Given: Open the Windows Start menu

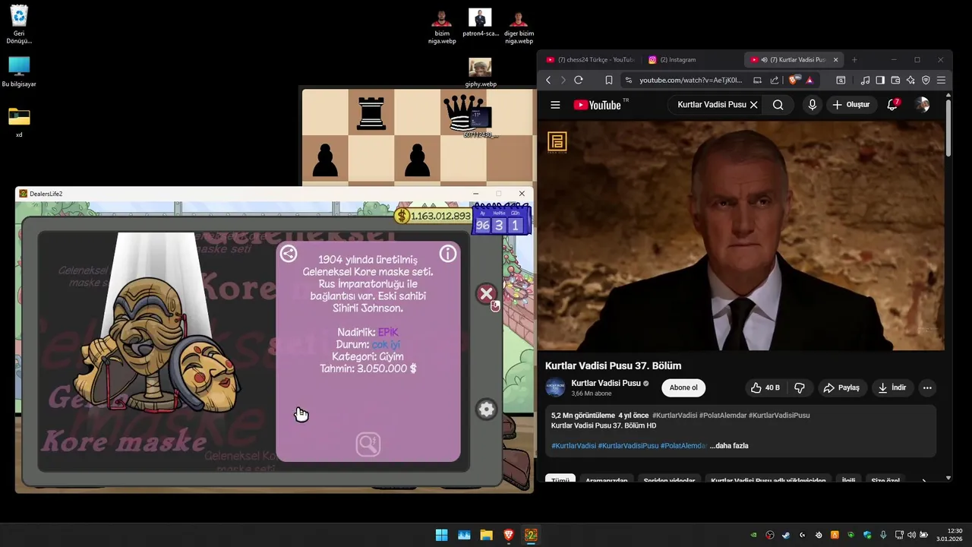Looking at the screenshot, I should pos(441,535).
